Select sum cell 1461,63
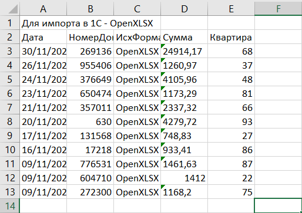Screen dimensions: 302x213 [184, 164]
